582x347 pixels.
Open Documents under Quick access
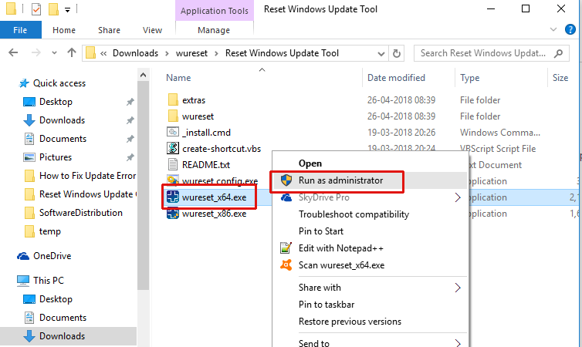63,139
